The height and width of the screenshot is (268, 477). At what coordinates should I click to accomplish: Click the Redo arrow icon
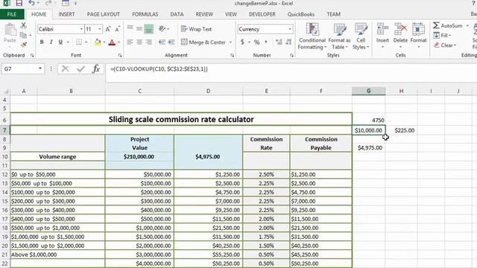(48, 3)
